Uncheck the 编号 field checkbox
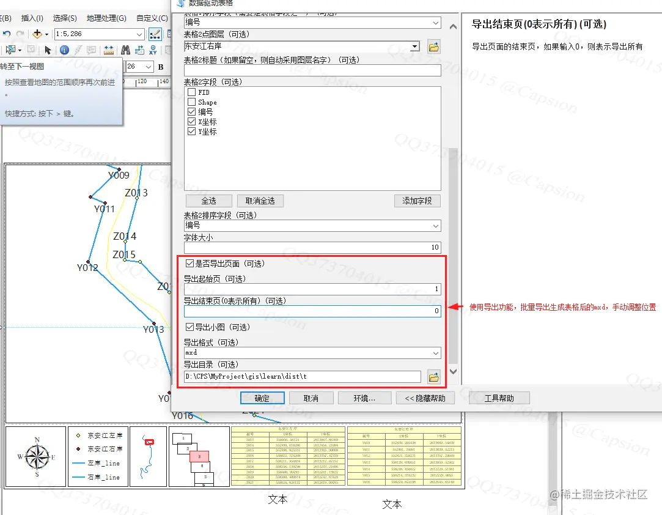 [x=192, y=111]
